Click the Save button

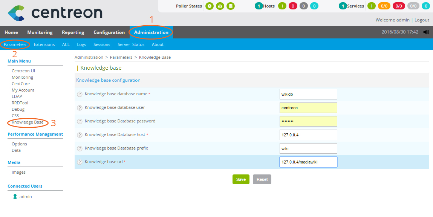[241, 179]
